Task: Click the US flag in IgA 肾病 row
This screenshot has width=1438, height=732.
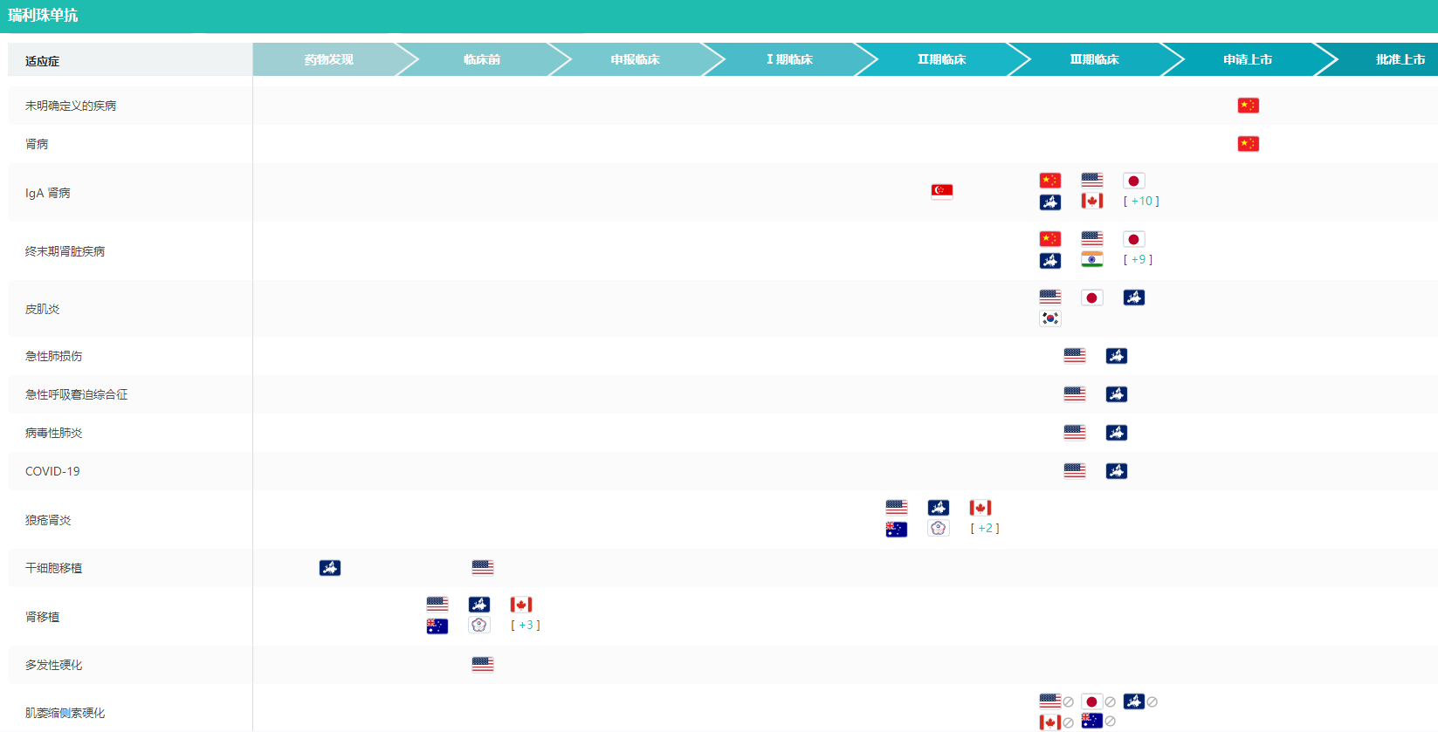Action: (x=1092, y=181)
